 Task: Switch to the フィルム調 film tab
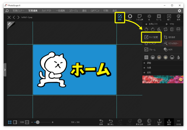(140, 17)
